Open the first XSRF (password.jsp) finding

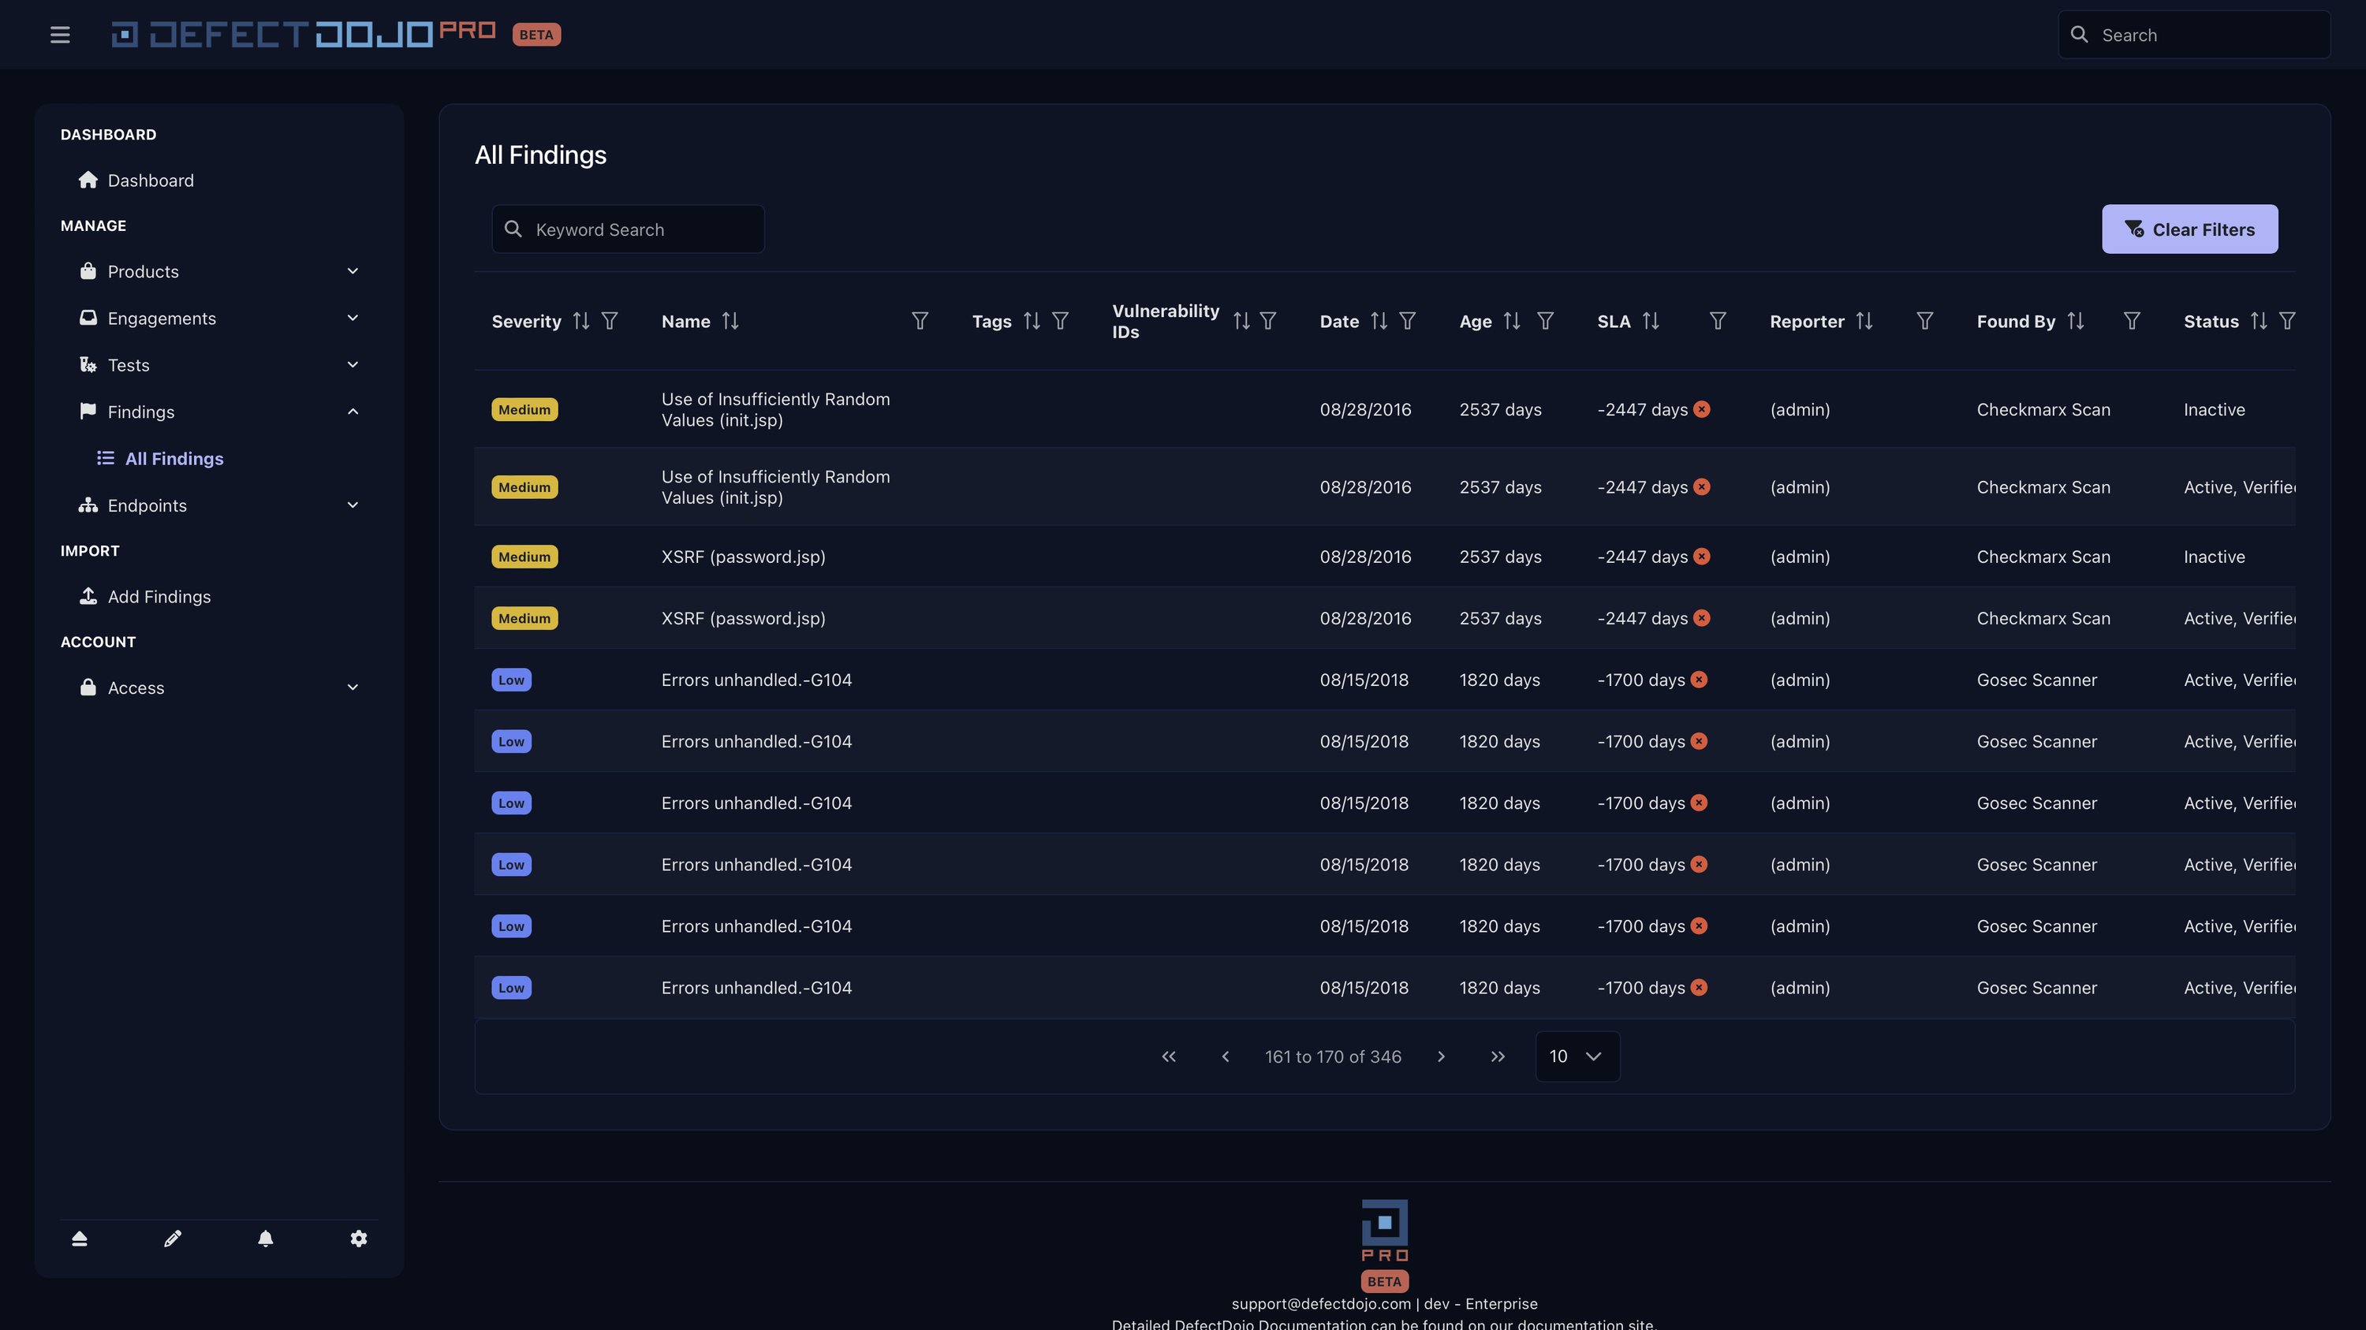pos(743,557)
